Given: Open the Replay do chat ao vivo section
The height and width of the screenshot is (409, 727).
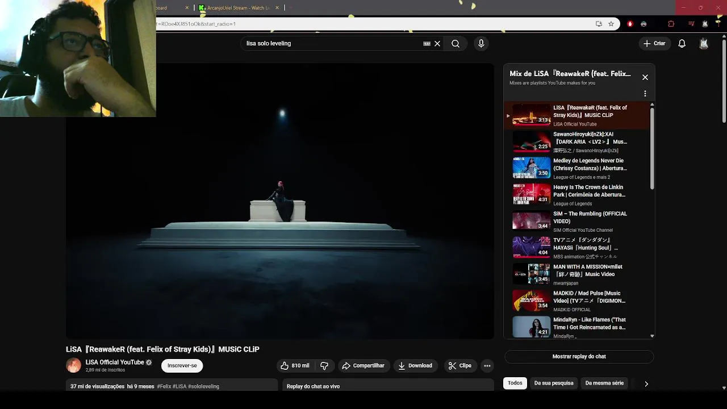Looking at the screenshot, I should 388,386.
